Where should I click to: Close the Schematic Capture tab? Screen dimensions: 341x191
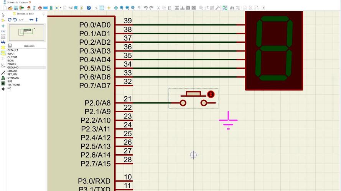30,2
